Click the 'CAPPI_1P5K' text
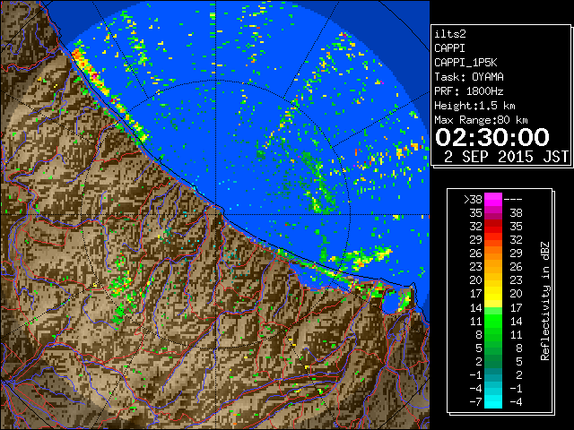The height and width of the screenshot is (430, 574). point(465,63)
